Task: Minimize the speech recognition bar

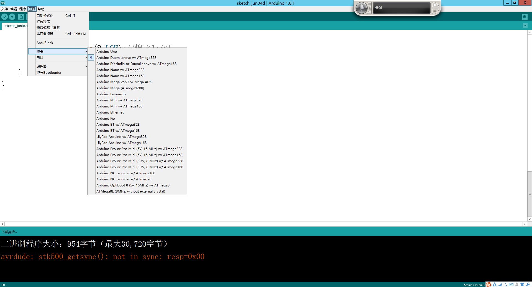Action: [x=435, y=11]
